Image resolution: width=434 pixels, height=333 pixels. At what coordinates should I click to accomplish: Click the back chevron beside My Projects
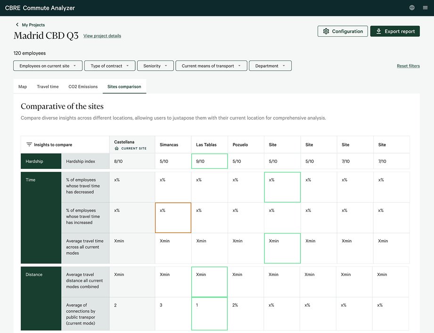click(x=17, y=25)
